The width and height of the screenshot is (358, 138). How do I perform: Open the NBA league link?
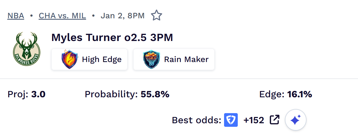[16, 16]
